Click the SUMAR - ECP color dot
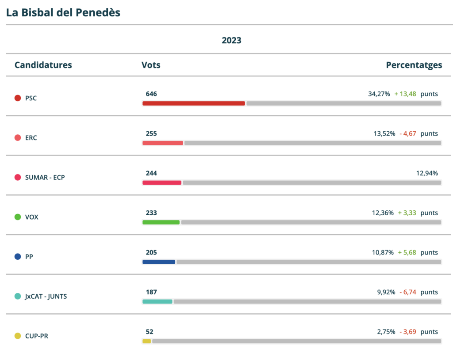This screenshot has width=453, height=353. pyautogui.click(x=18, y=177)
